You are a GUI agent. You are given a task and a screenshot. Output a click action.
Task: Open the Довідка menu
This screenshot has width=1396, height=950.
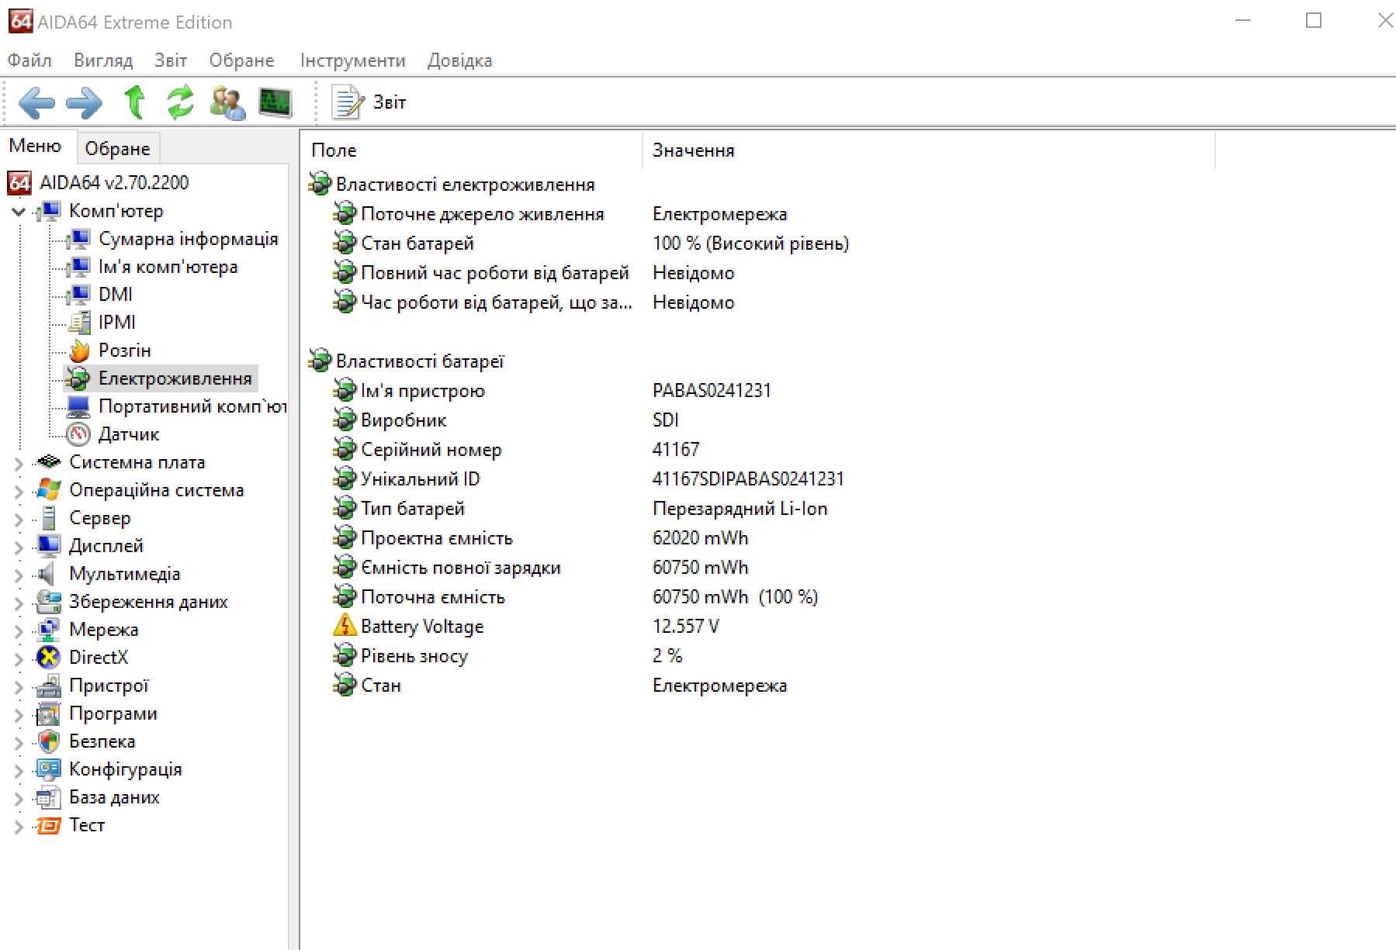[459, 60]
